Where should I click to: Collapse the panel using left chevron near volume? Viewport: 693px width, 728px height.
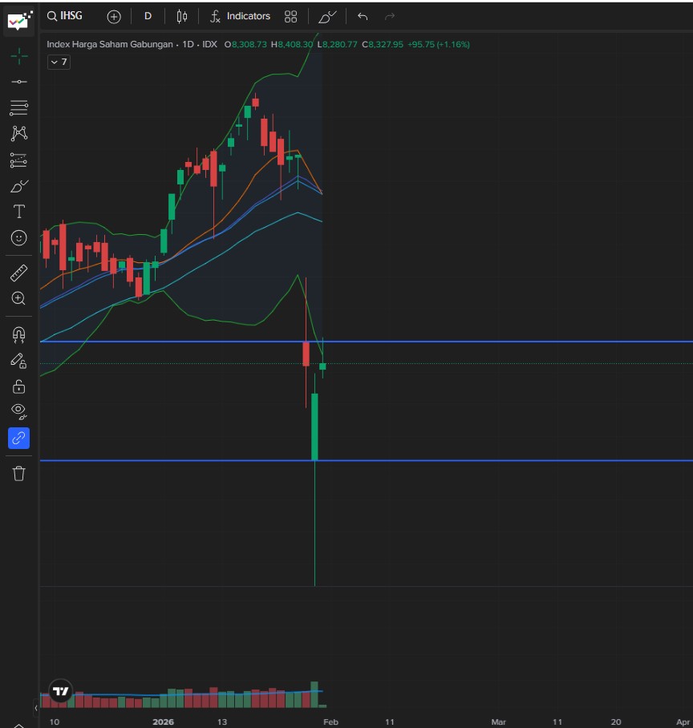click(x=36, y=708)
